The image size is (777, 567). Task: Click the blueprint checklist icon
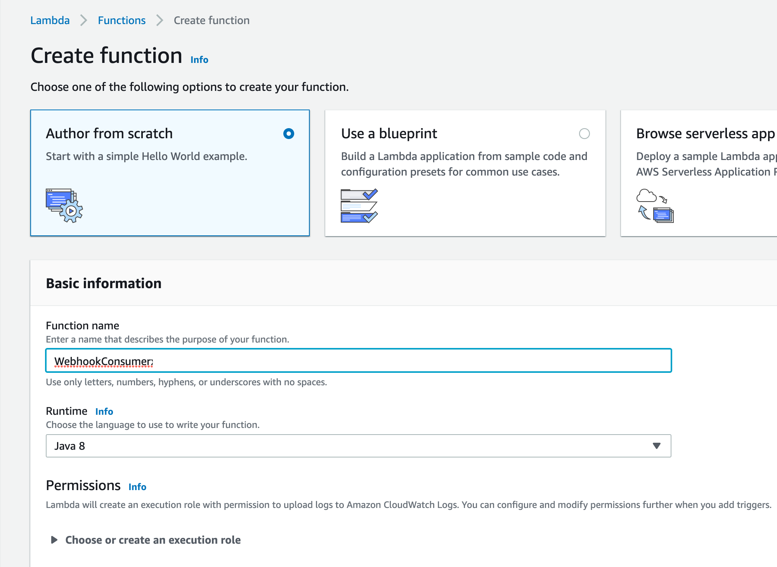click(x=359, y=205)
